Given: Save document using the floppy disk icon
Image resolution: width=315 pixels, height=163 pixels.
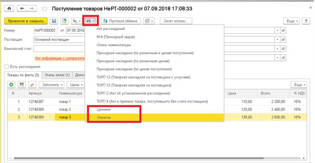Looking at the screenshot, I should pos(54,21).
